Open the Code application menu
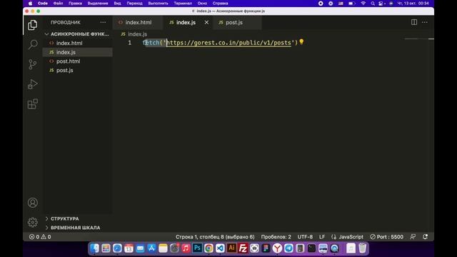Image resolution: width=457 pixels, height=257 pixels. (43, 4)
